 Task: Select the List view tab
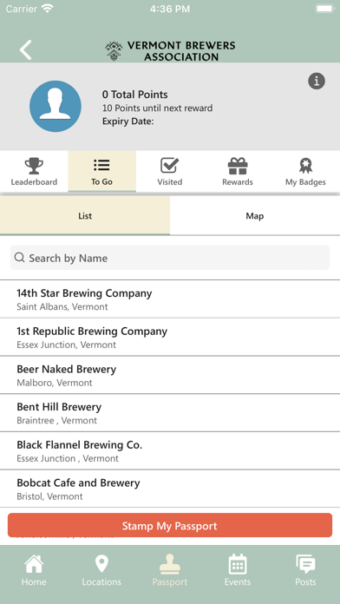(85, 216)
